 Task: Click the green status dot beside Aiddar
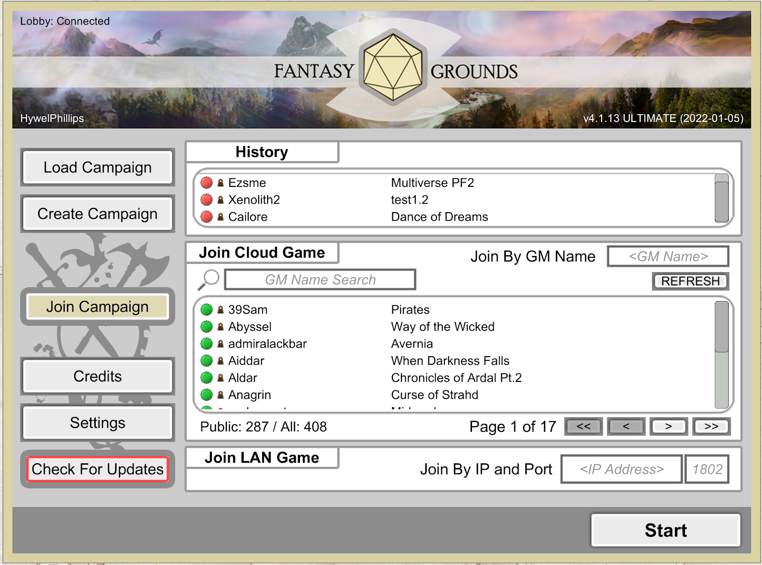pyautogui.click(x=207, y=360)
